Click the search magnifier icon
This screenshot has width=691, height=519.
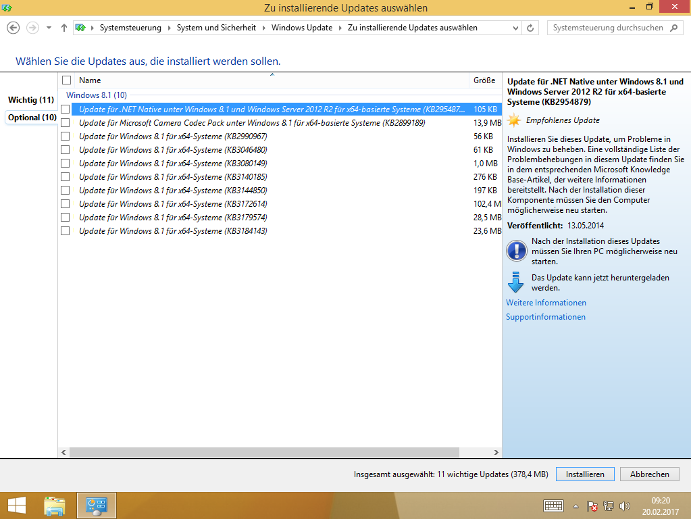673,28
